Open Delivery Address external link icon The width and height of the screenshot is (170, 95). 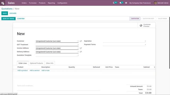[x=80, y=52]
